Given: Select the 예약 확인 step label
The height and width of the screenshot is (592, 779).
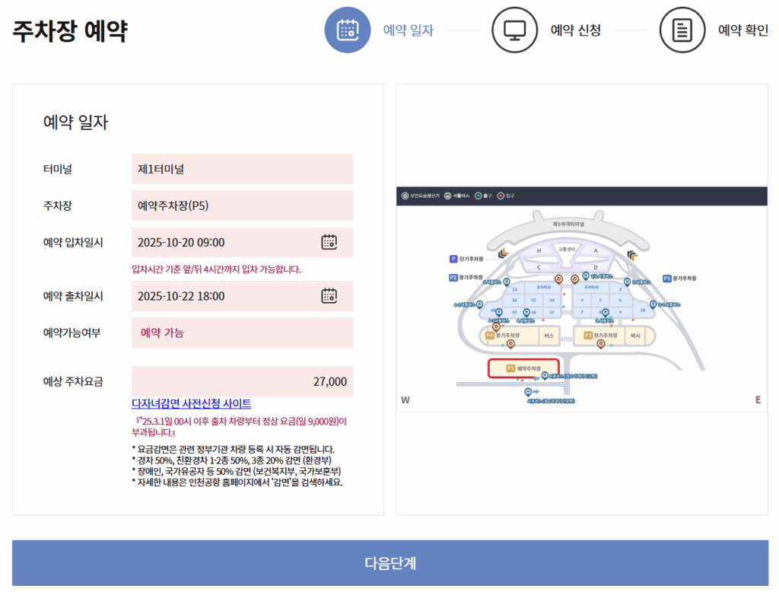Looking at the screenshot, I should (x=742, y=30).
